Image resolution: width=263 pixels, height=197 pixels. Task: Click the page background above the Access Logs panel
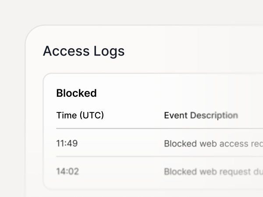pyautogui.click(x=131, y=12)
